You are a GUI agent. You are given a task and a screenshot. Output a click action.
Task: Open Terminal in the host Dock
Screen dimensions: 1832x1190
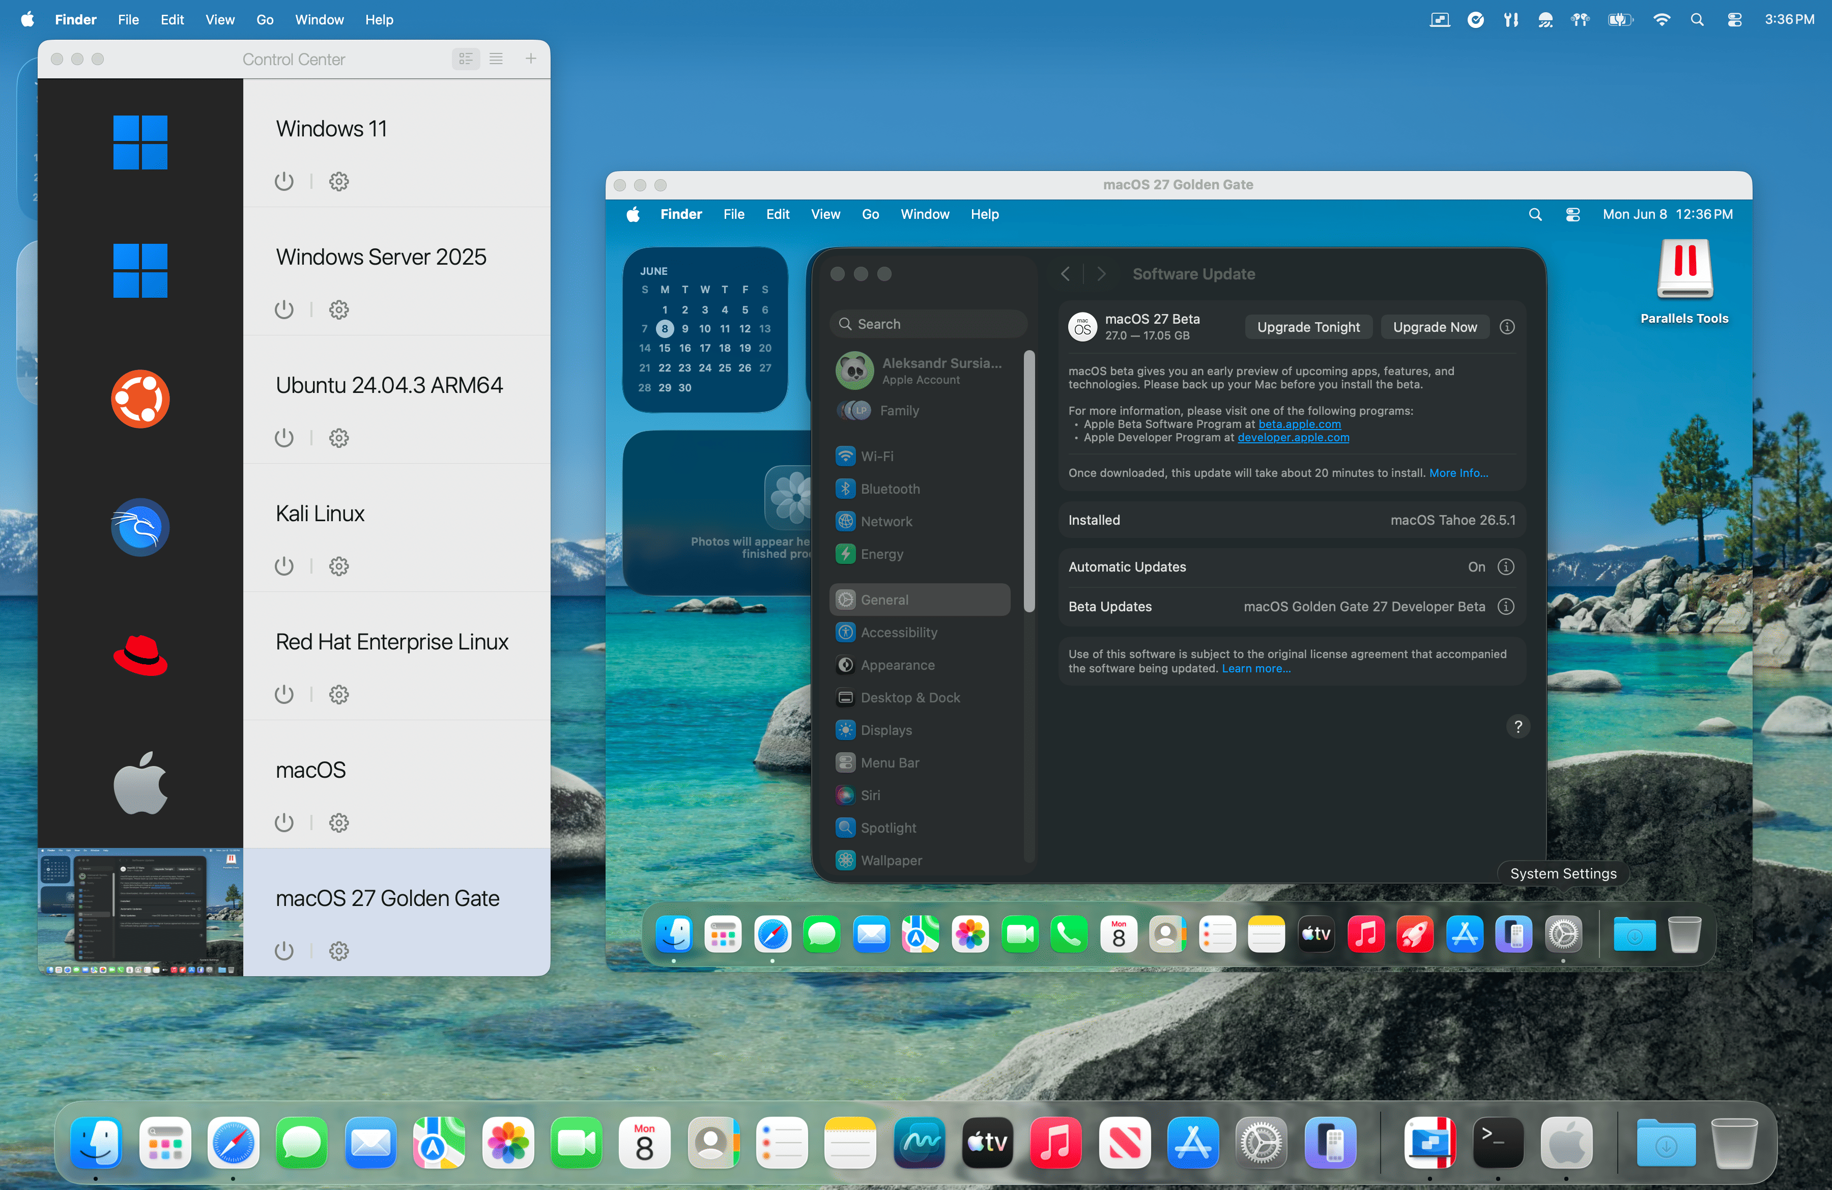(x=1497, y=1142)
